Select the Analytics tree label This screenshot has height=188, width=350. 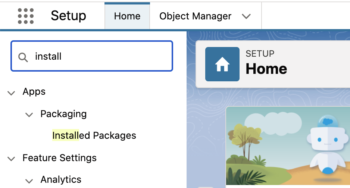[61, 179]
